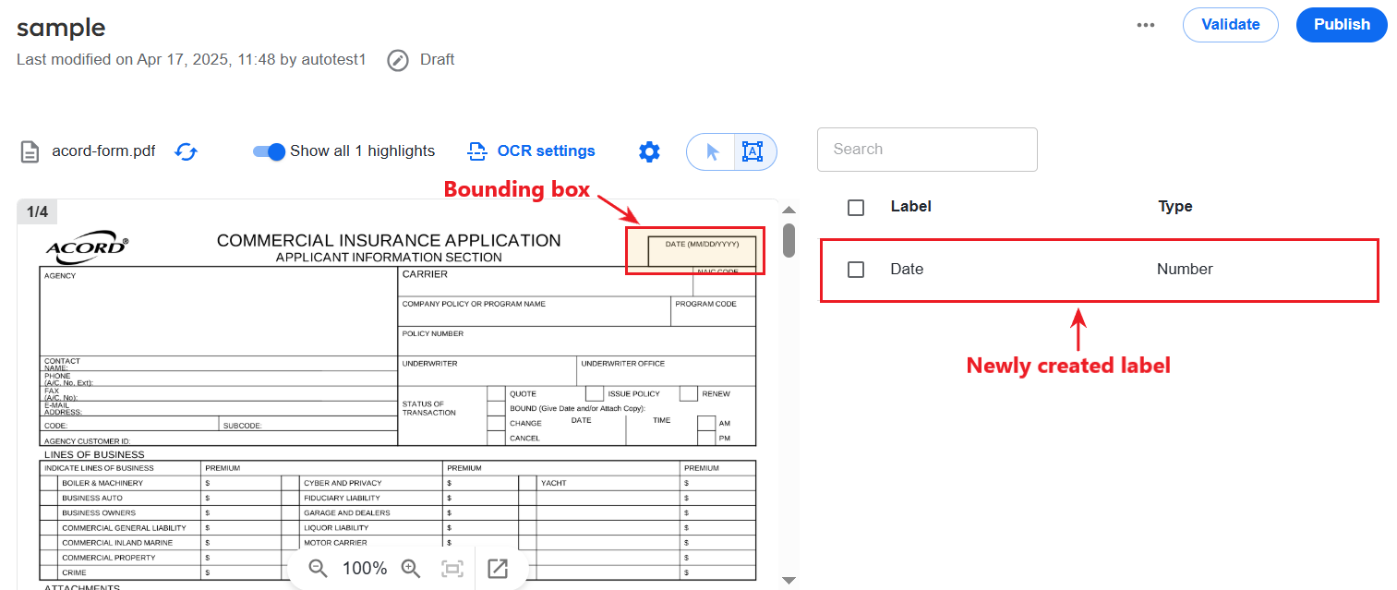
Task: Click the pencil edit icon beside Draft
Action: pos(398,60)
